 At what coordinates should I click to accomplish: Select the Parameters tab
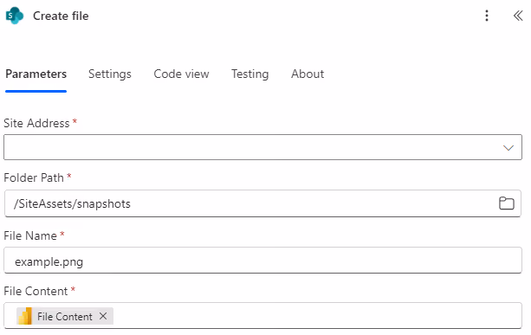pyautogui.click(x=36, y=74)
